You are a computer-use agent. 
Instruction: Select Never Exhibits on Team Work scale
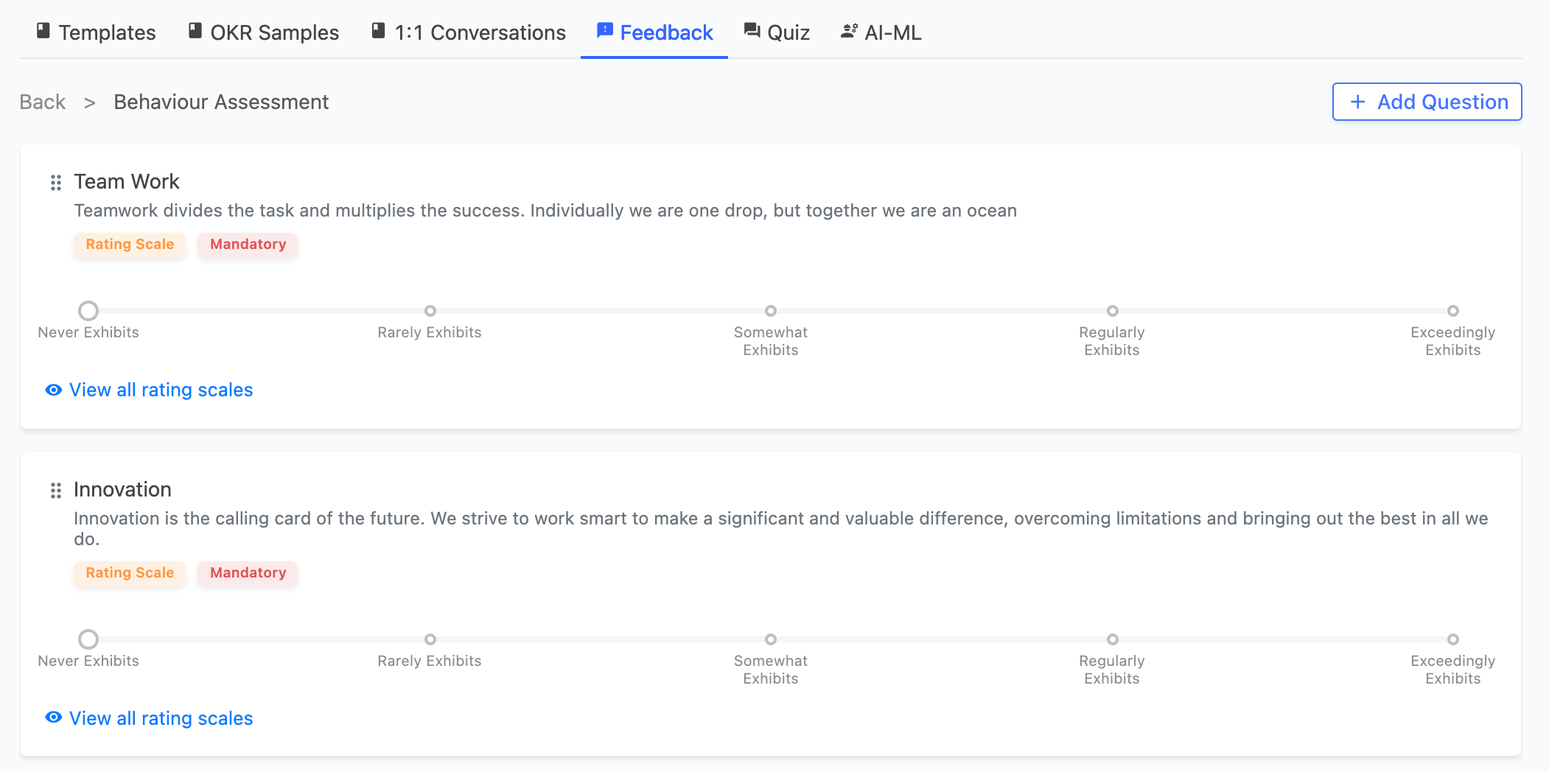[x=88, y=311]
